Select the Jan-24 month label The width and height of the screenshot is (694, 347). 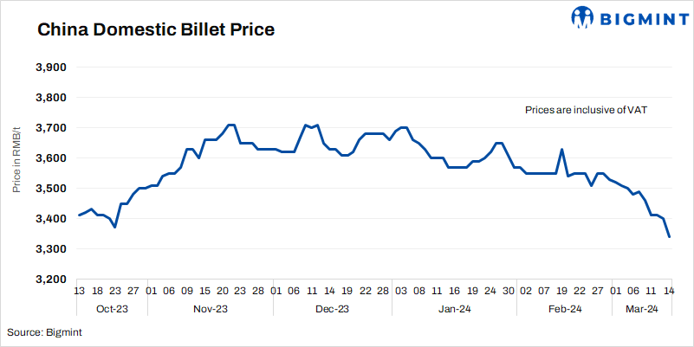[x=454, y=308]
